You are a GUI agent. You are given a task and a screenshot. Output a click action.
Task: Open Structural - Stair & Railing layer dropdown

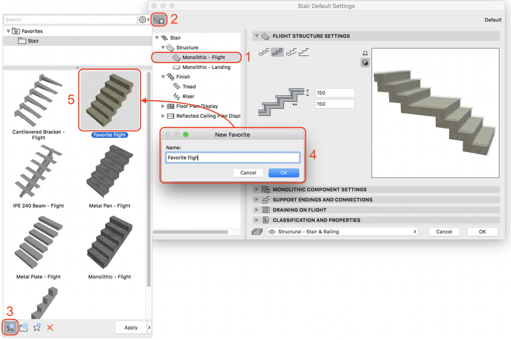pos(343,232)
